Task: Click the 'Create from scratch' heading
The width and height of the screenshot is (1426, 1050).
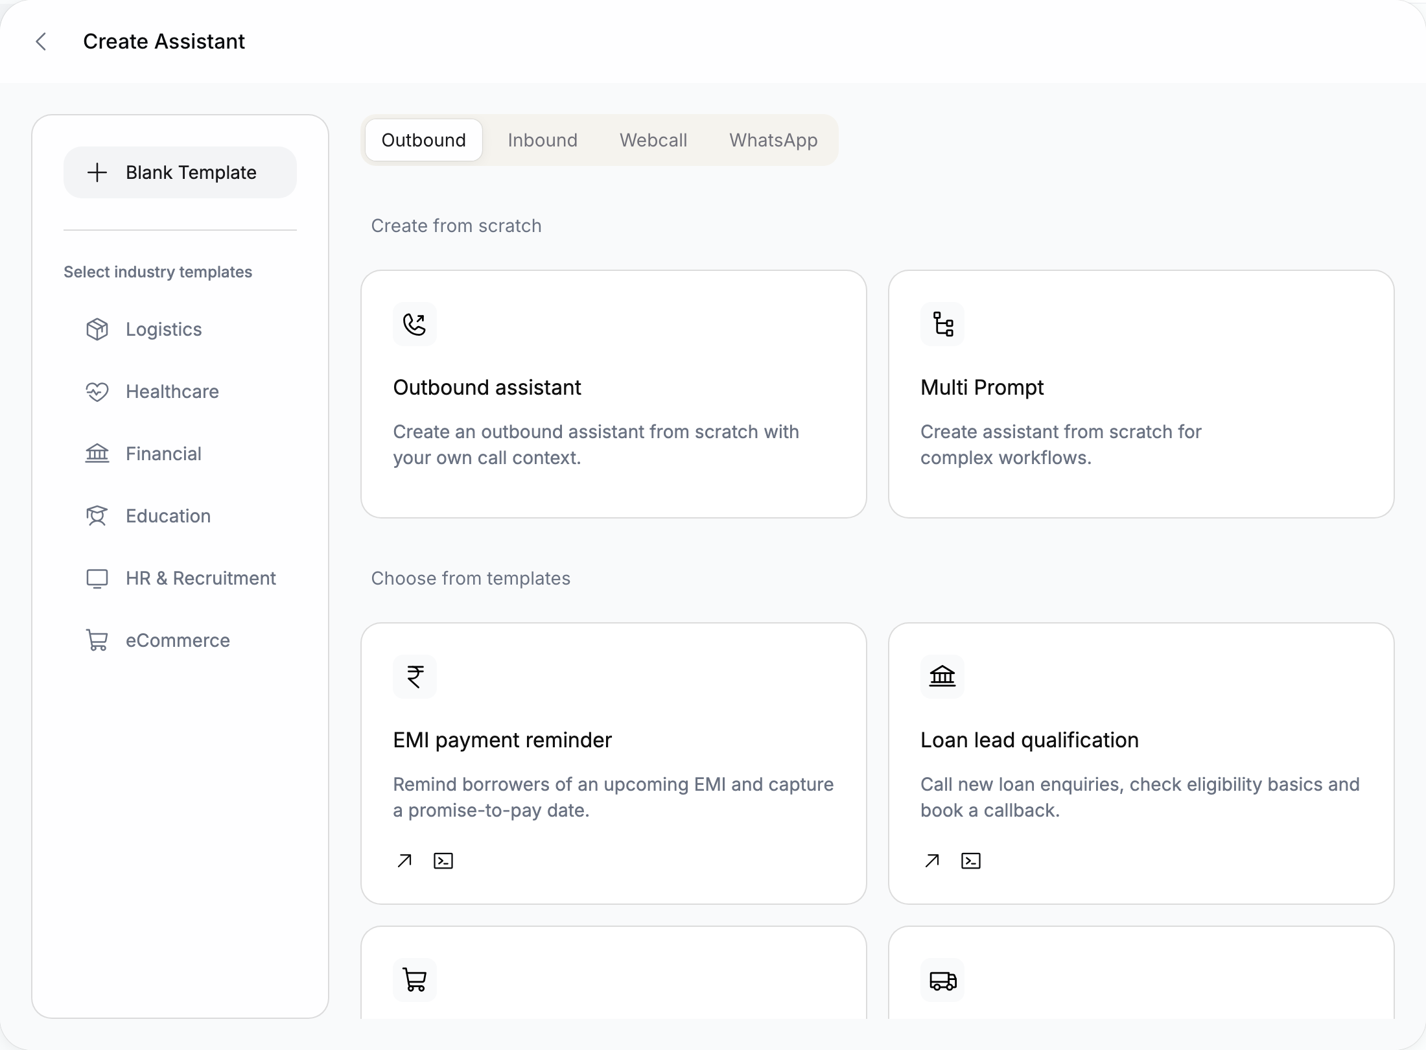Action: pyautogui.click(x=456, y=226)
